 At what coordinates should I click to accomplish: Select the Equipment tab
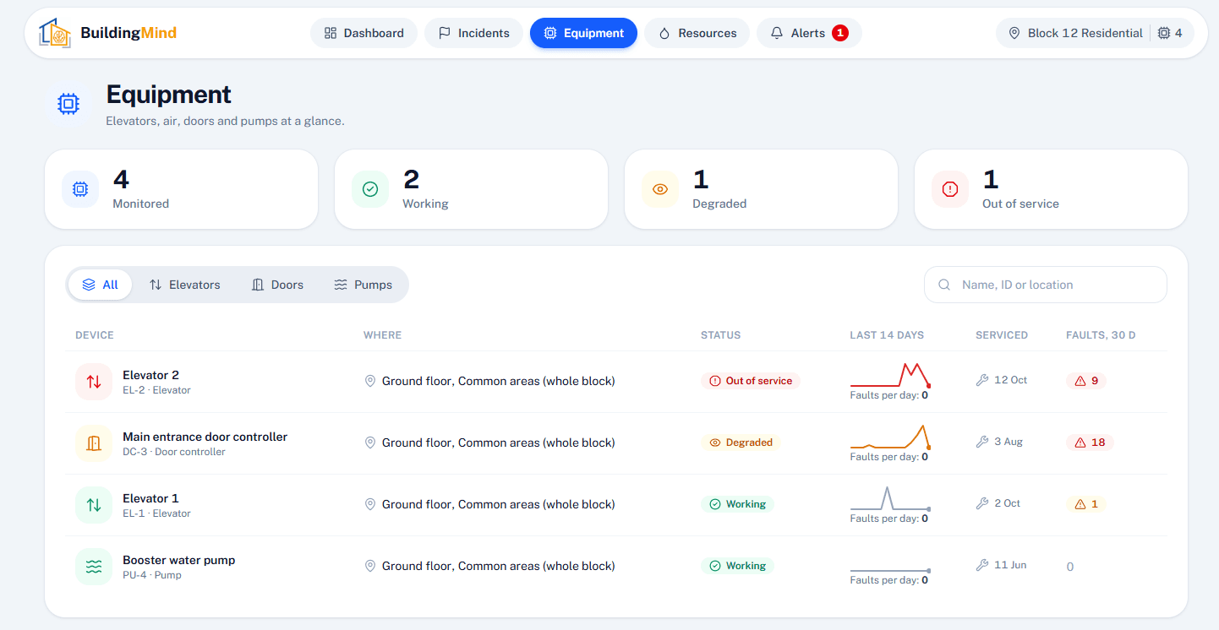(x=583, y=33)
